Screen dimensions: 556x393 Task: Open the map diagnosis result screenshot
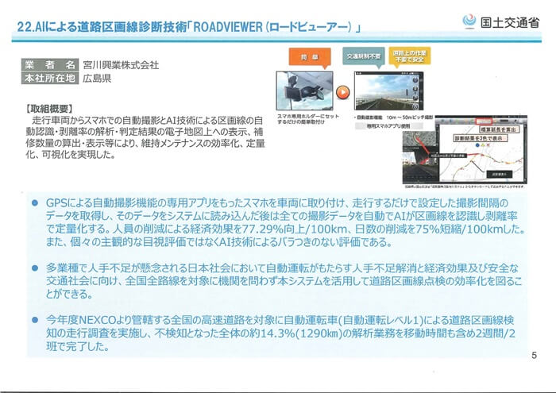pos(483,149)
